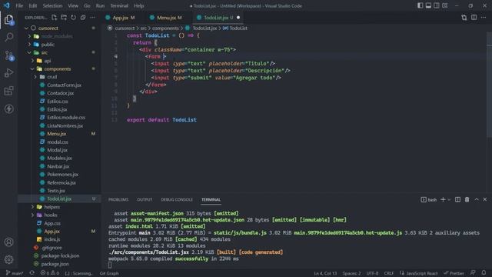Click components in the breadcrumb path

[x=165, y=28]
